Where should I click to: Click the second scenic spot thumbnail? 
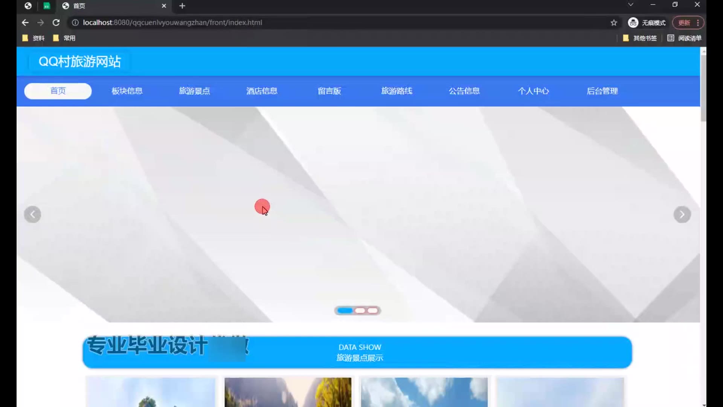(288, 392)
